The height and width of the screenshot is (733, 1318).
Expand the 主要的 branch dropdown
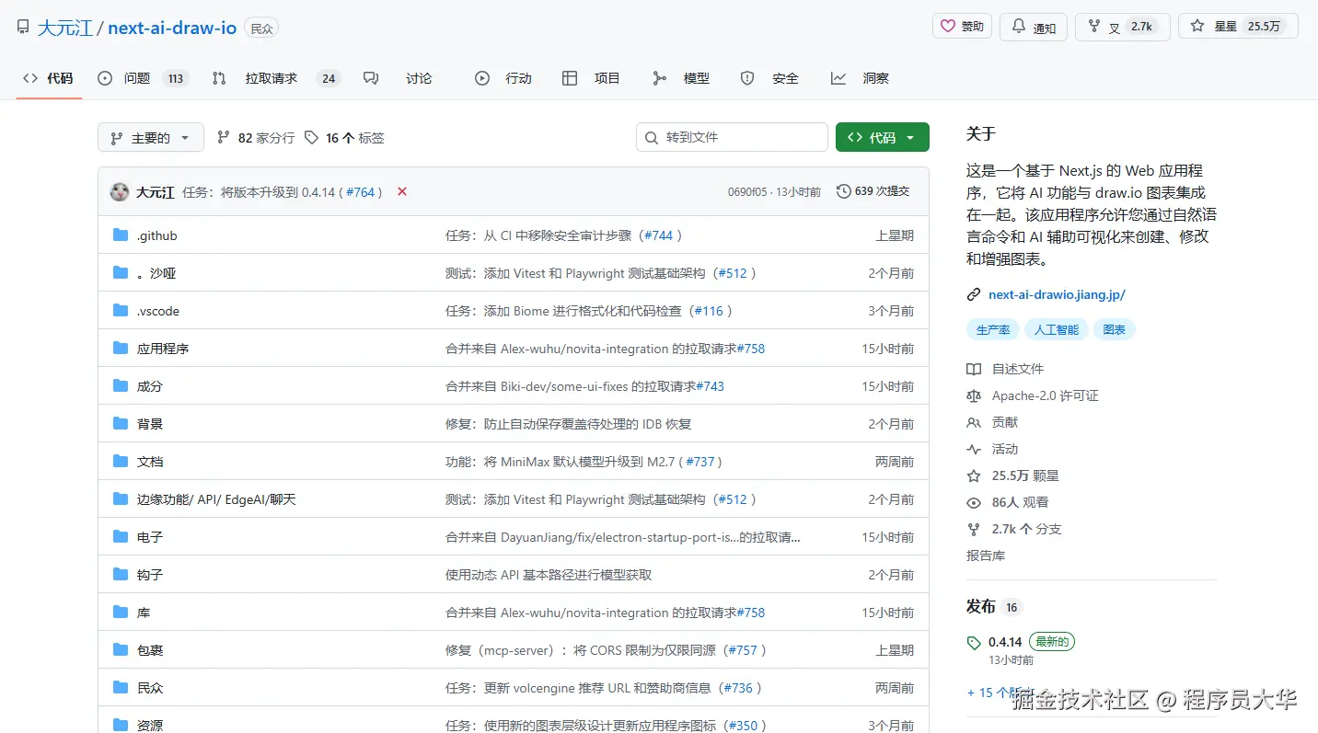(150, 138)
